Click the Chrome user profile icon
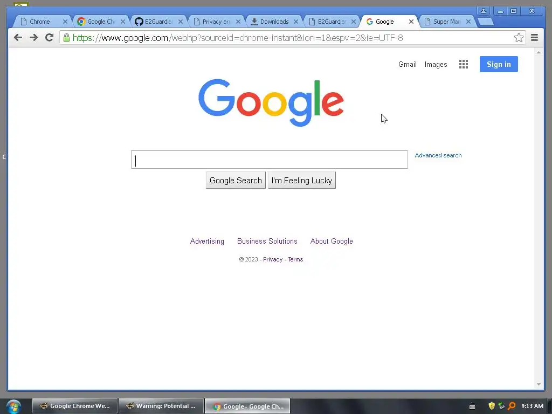The width and height of the screenshot is (552, 414). tap(484, 11)
